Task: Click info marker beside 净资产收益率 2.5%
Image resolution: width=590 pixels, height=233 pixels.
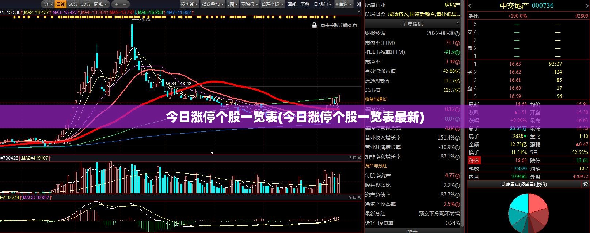Action: (457, 204)
